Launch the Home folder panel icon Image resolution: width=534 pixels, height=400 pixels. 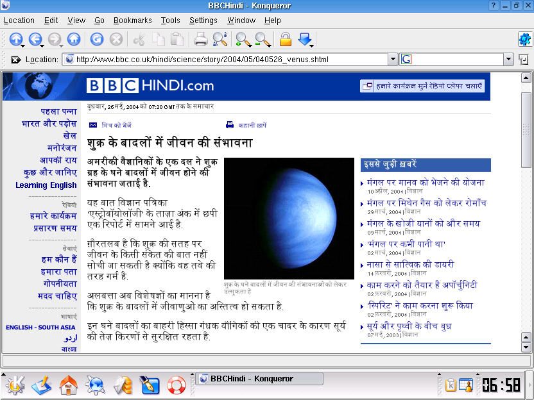[69, 385]
